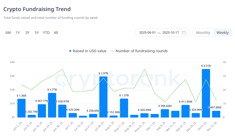Show All time range data
Screen dimensions: 235x137
point(56,33)
